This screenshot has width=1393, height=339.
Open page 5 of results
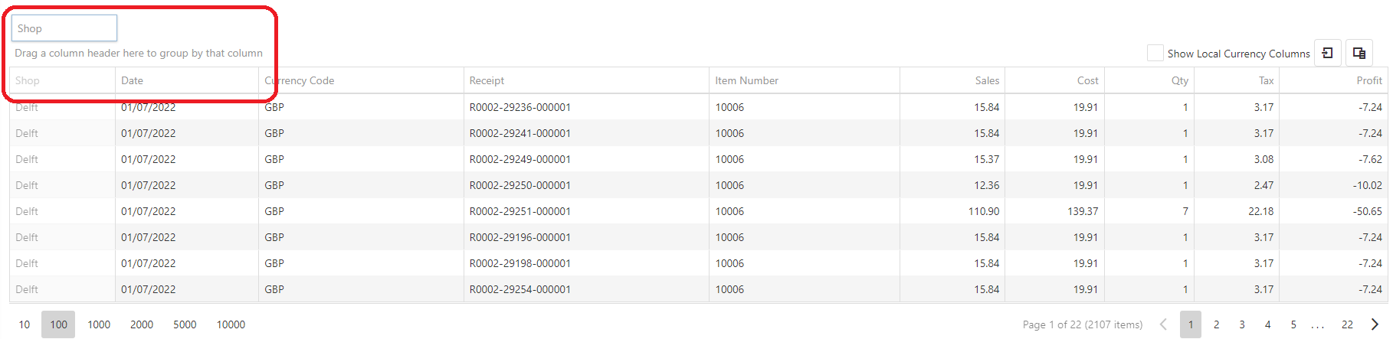(1293, 324)
